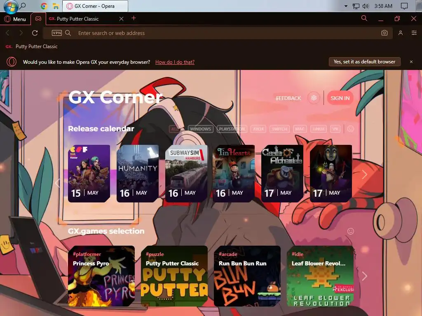422x316 pixels.
Task: Open the Run Bun Bun Run game card
Action: (247, 276)
